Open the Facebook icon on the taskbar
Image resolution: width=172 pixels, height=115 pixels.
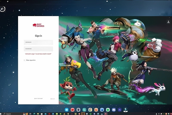53,114
